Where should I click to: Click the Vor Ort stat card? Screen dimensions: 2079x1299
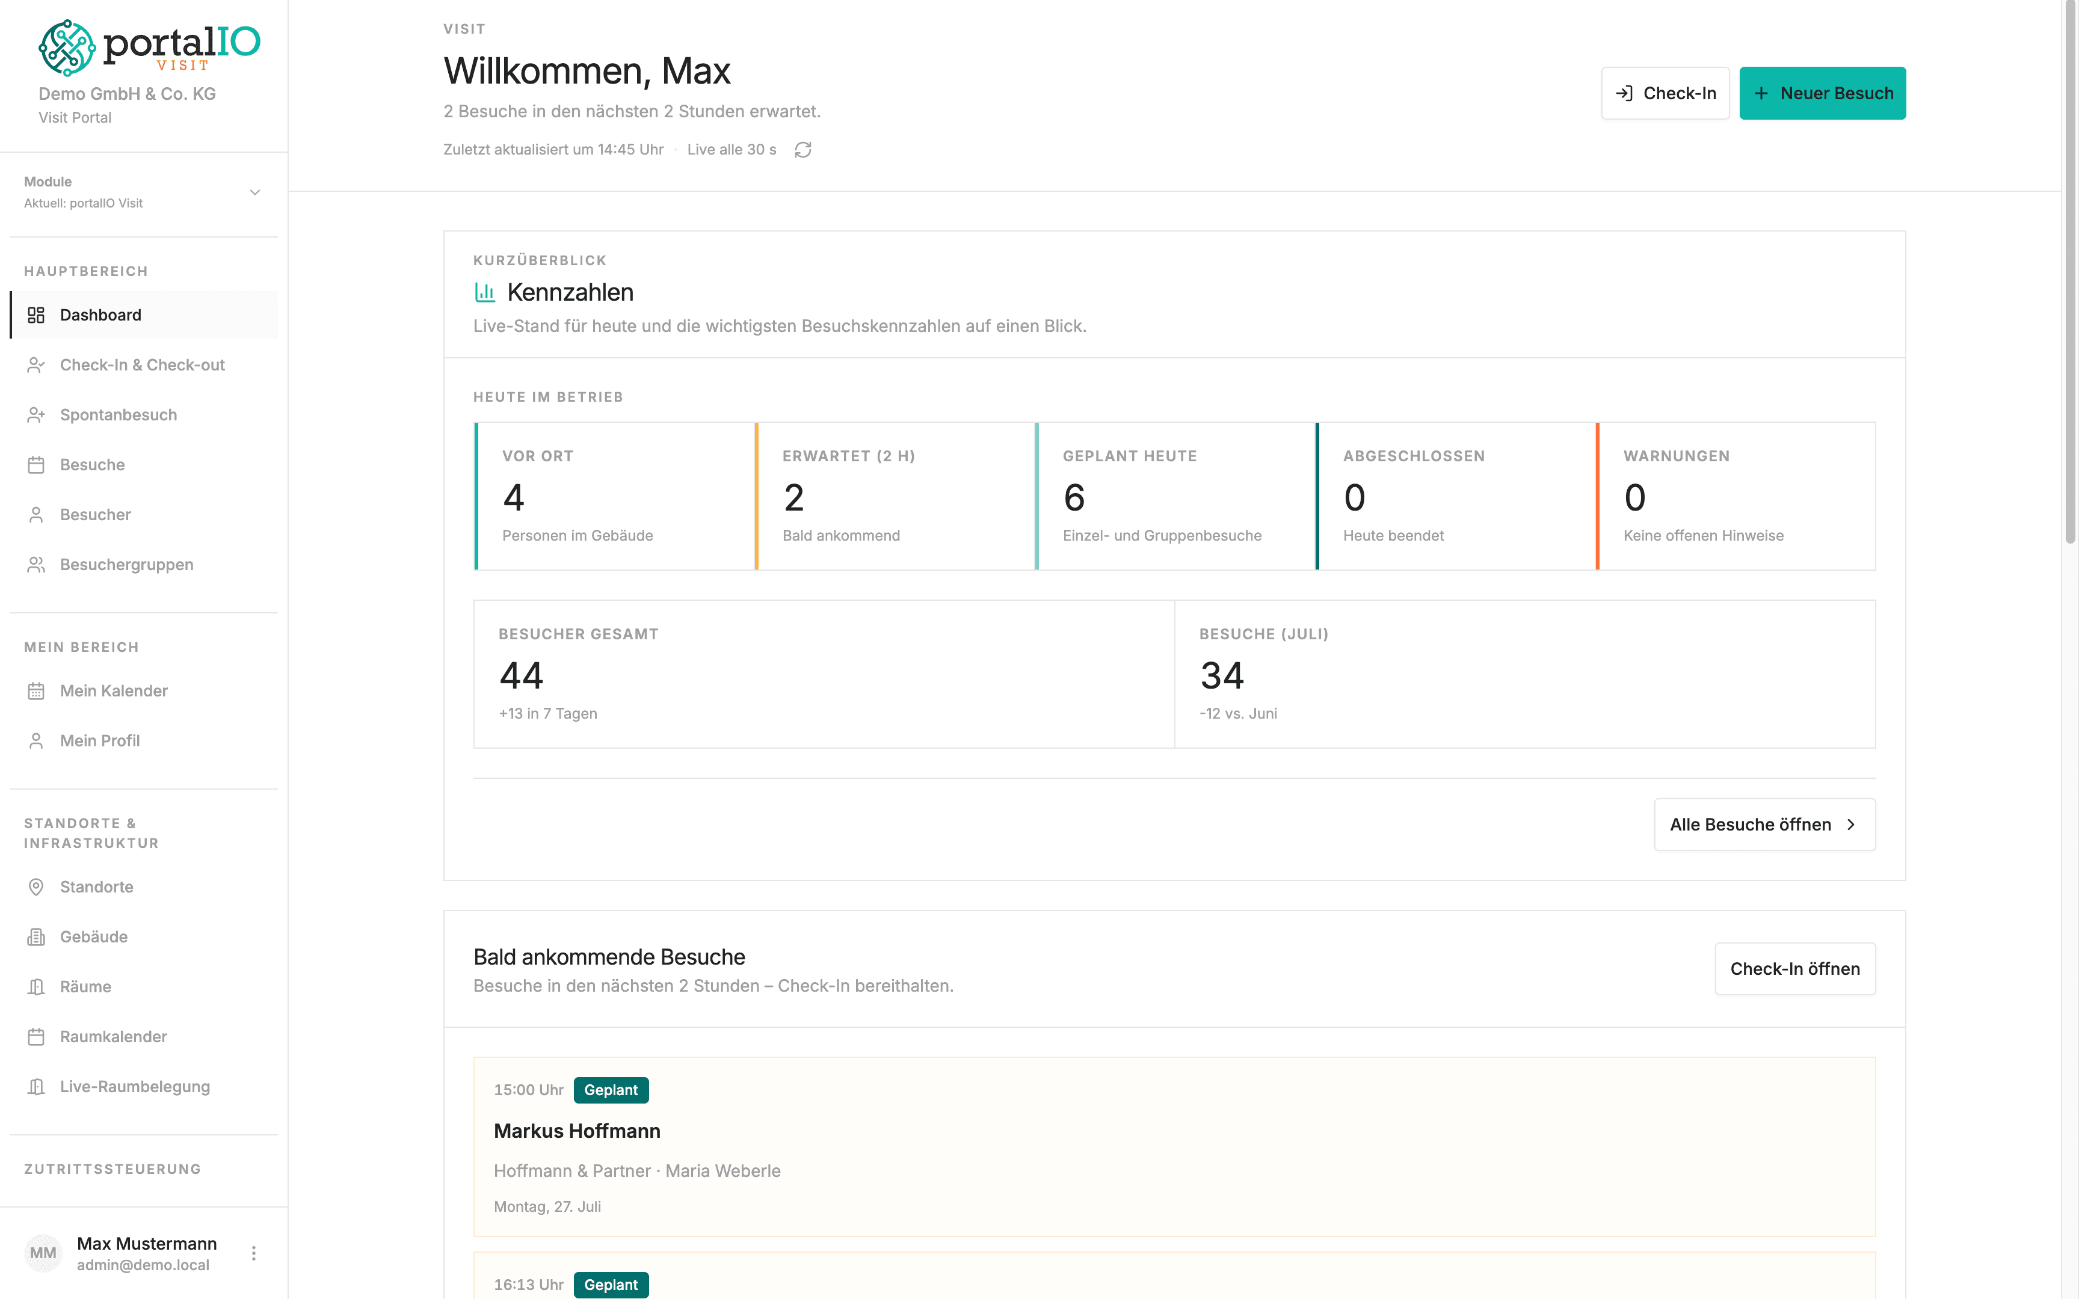[614, 496]
